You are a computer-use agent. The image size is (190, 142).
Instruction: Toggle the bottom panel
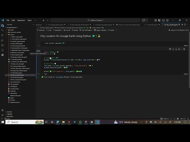(163, 20)
